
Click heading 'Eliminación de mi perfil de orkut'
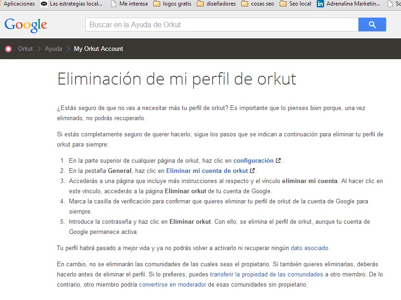coord(177,80)
